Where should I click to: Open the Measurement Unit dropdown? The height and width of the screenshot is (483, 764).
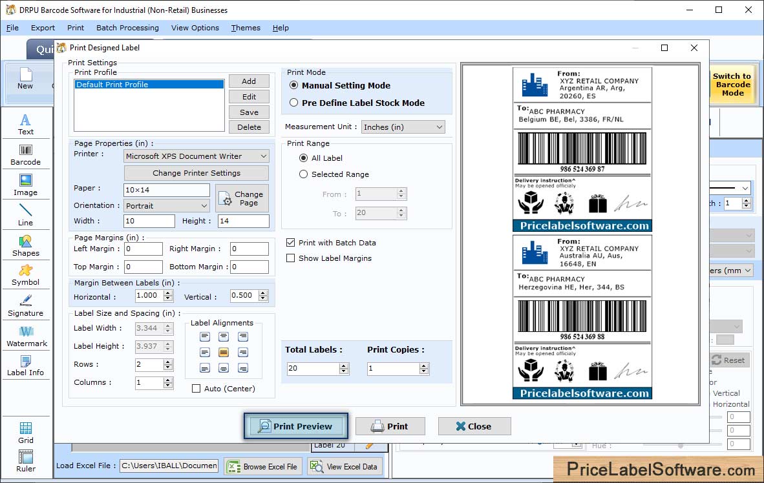[403, 127]
